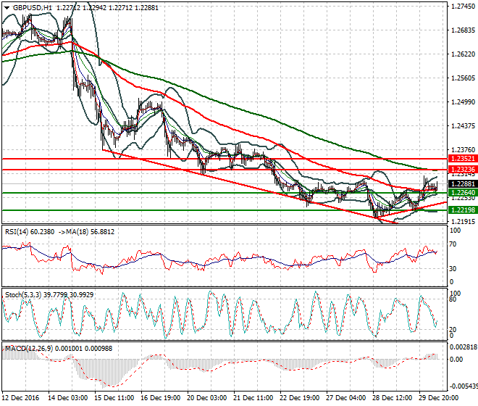Select the red 1.23521 price level label
The height and width of the screenshot is (406, 478).
463,159
